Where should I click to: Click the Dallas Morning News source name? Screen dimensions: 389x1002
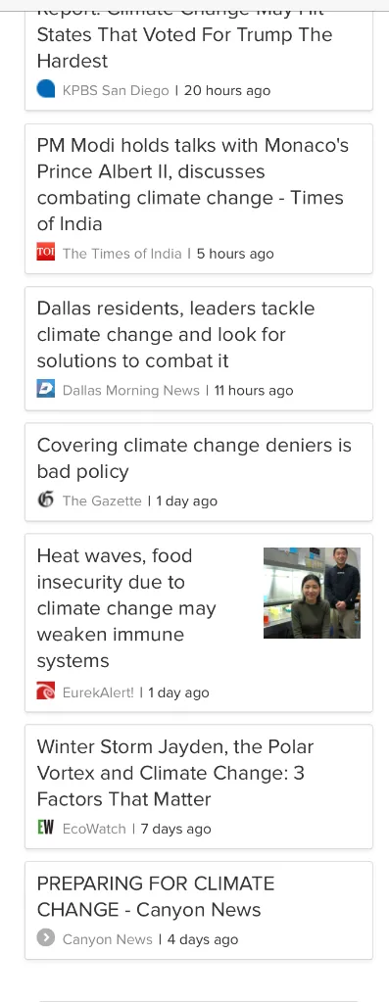click(x=131, y=390)
